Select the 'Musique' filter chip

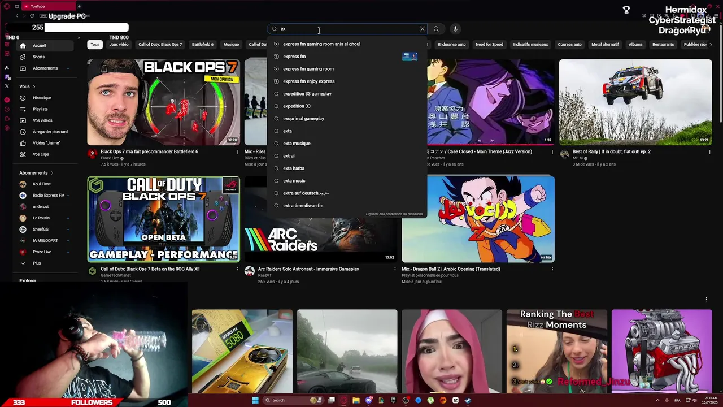tap(231, 44)
